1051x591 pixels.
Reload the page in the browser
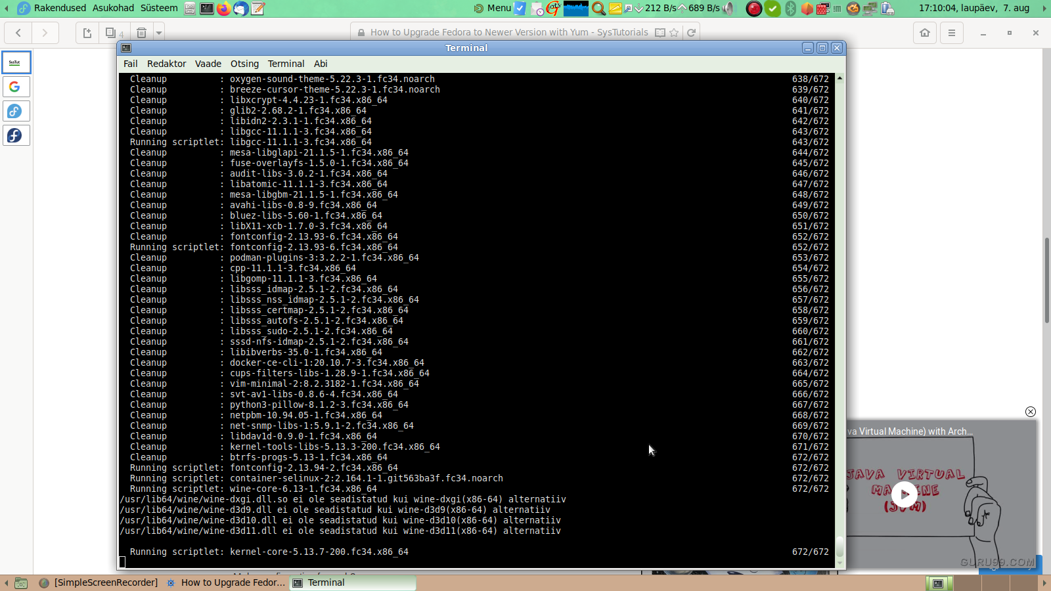pos(691,33)
